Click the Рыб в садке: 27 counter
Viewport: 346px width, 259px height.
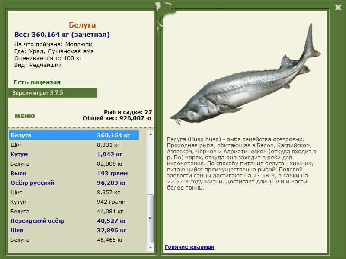pyautogui.click(x=128, y=112)
